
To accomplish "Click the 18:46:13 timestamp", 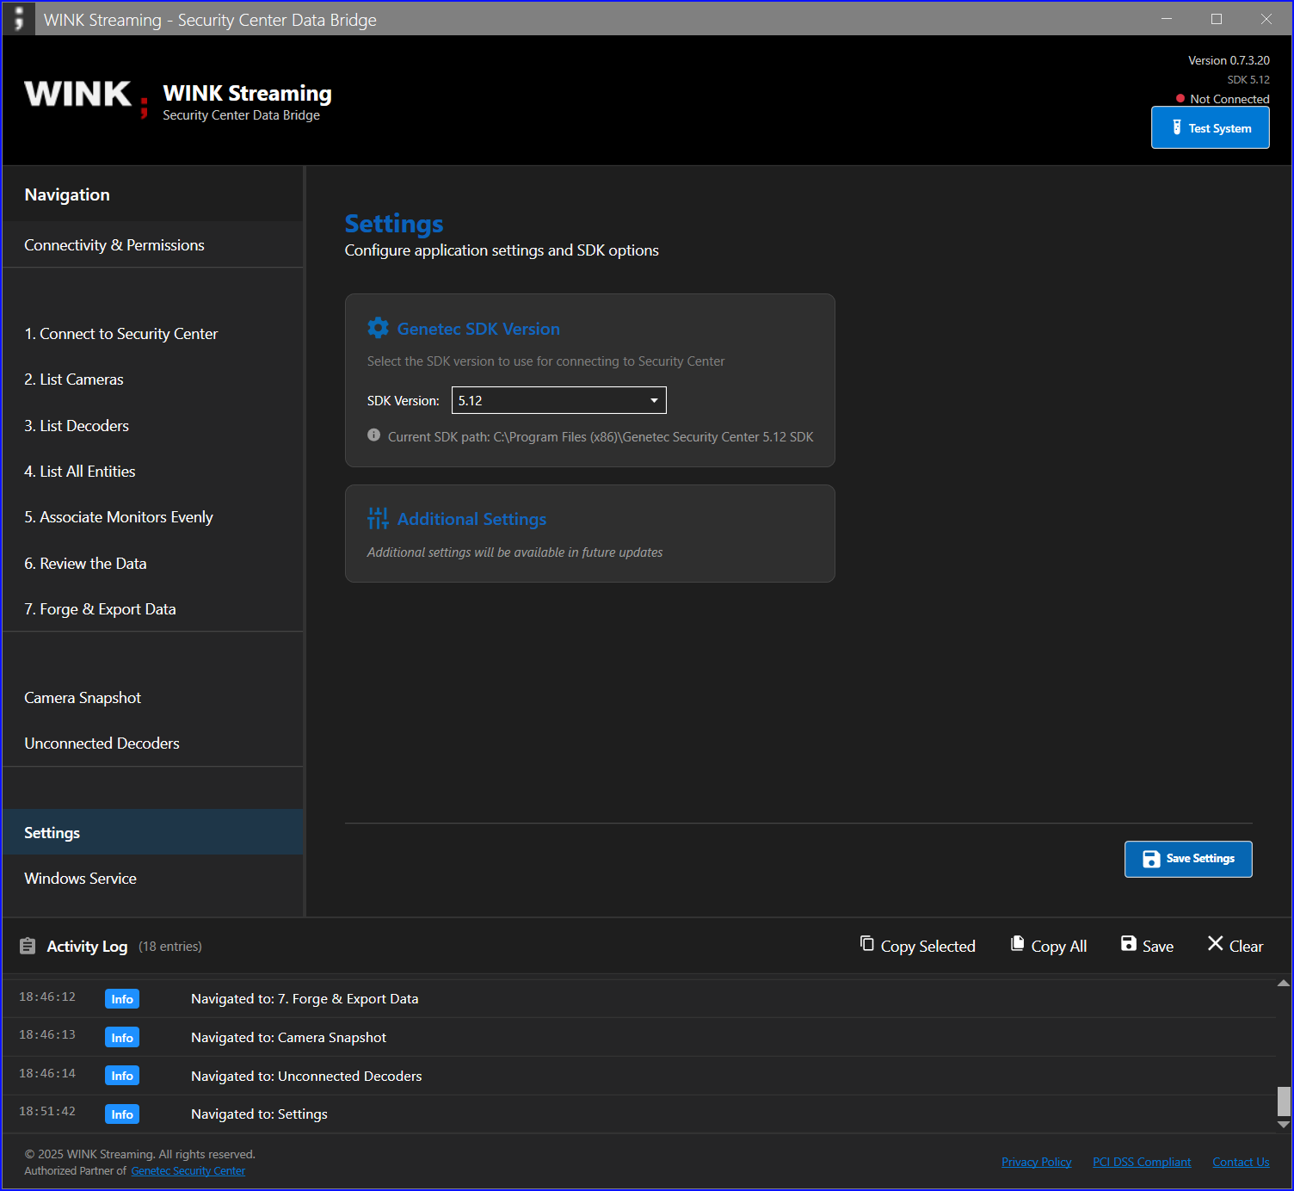I will (x=47, y=1034).
